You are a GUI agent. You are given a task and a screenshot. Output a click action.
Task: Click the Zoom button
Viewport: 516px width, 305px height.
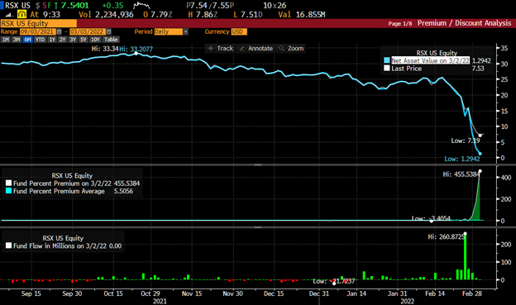[291, 49]
